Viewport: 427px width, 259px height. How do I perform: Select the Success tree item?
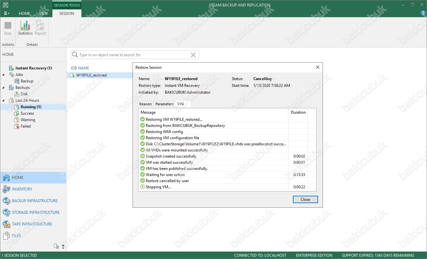[x=27, y=113]
